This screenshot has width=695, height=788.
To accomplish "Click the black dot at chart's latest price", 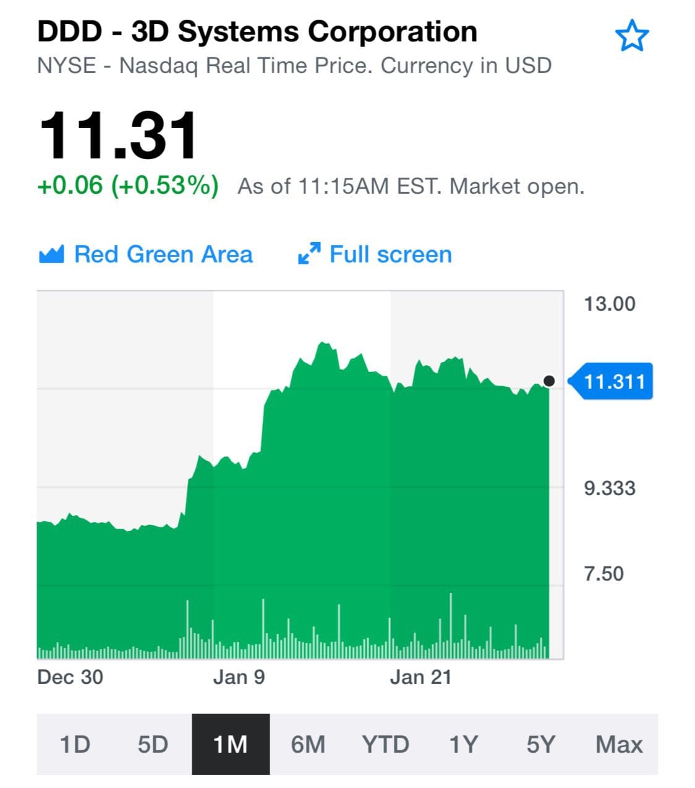I will (548, 381).
